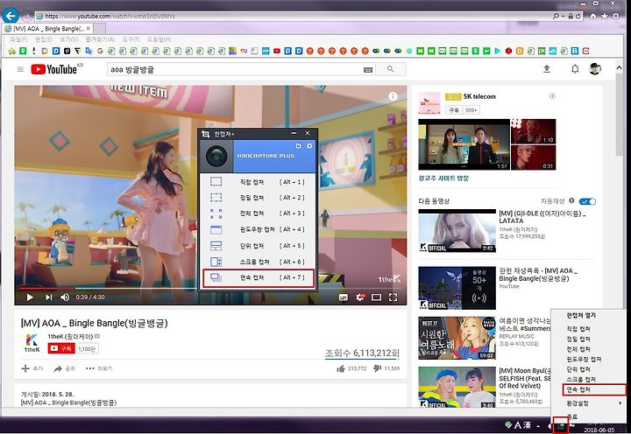Viewport: 631px width, 434px height.
Task: Open HanCapture save folder icon
Action: point(298,145)
